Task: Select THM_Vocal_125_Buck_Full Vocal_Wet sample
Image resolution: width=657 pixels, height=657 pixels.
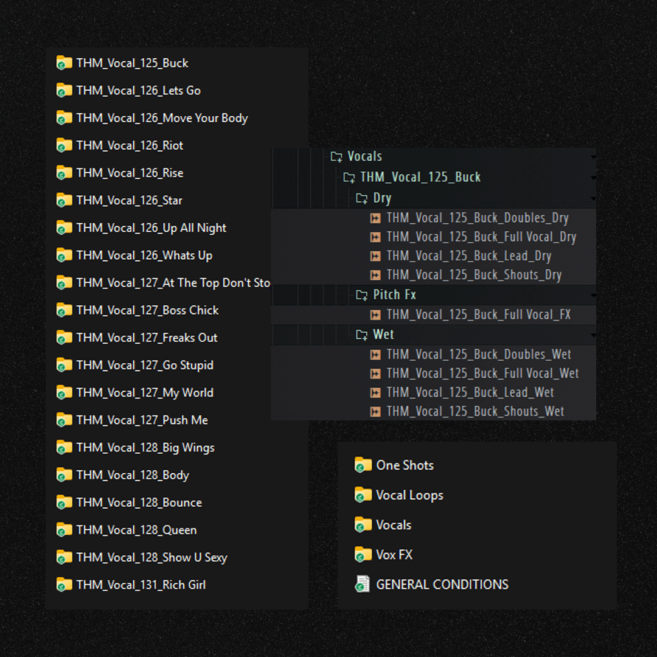Action: tap(482, 374)
